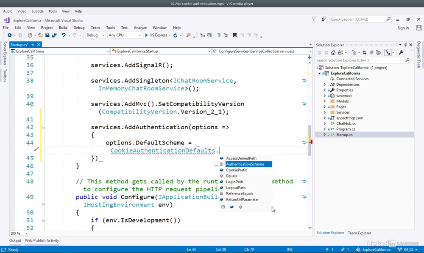Toggle Solution Explorer auto-hide pin

click(405, 45)
